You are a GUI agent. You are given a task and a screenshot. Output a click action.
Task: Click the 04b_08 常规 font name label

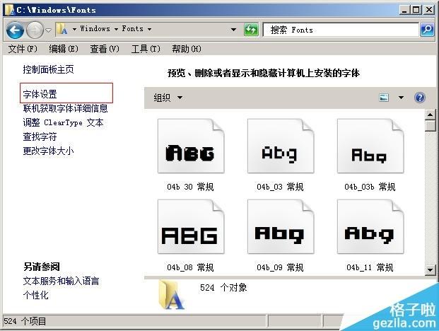click(x=190, y=267)
